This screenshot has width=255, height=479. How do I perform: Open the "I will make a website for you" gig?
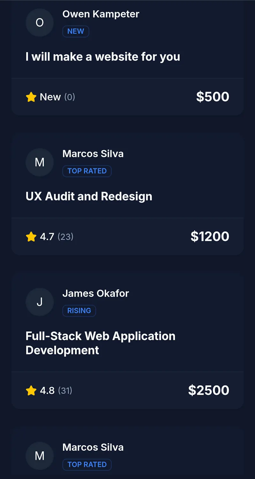(x=103, y=57)
